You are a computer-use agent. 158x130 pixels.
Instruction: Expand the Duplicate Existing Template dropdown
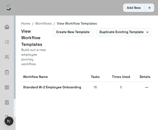coord(124,32)
